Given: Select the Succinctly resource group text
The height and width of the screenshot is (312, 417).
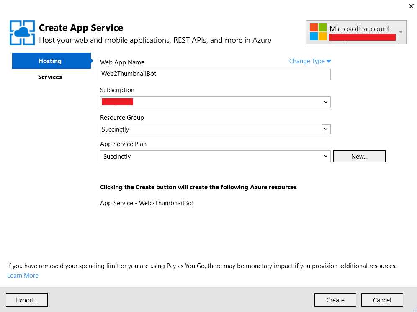Looking at the screenshot, I should click(x=115, y=129).
